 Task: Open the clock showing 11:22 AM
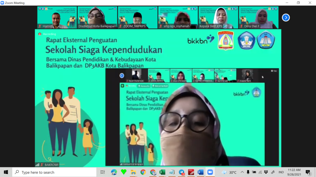pos(294,172)
